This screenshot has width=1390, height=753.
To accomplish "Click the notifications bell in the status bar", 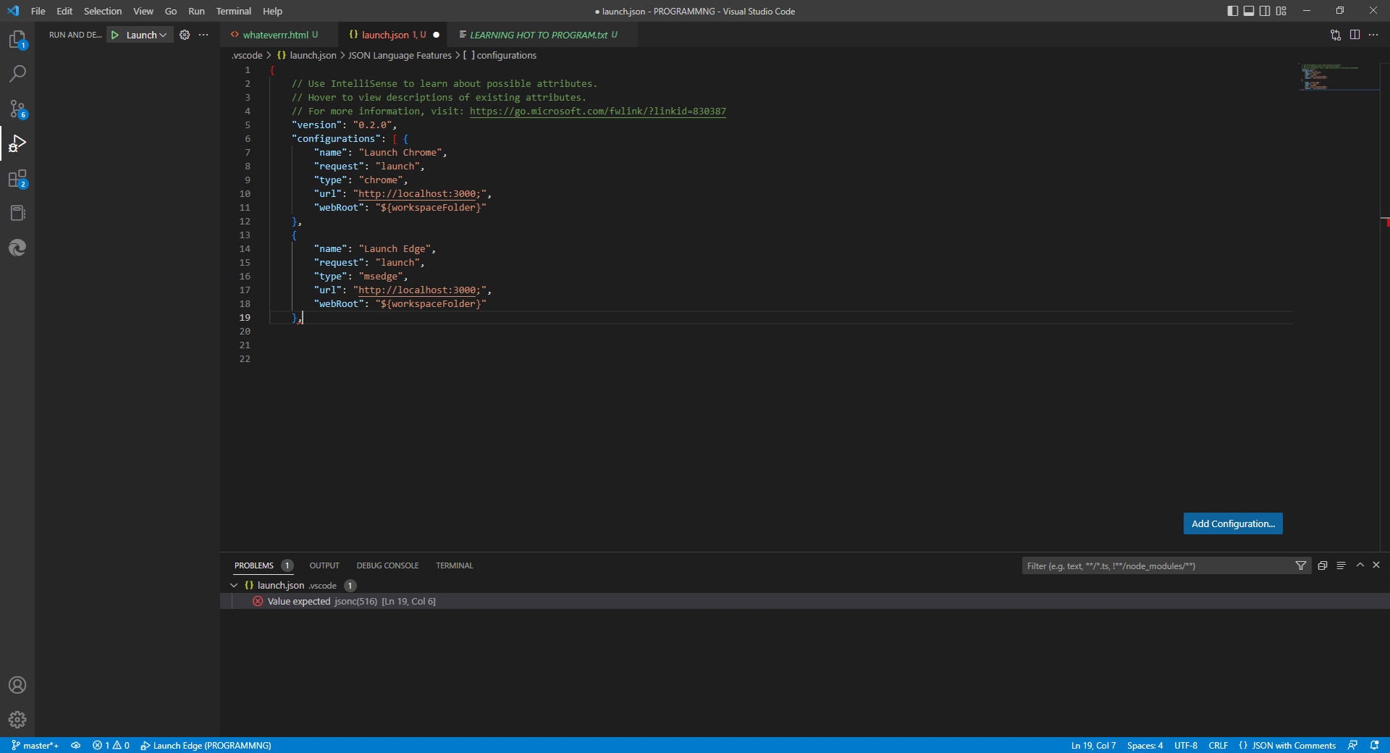I will pos(1375,745).
